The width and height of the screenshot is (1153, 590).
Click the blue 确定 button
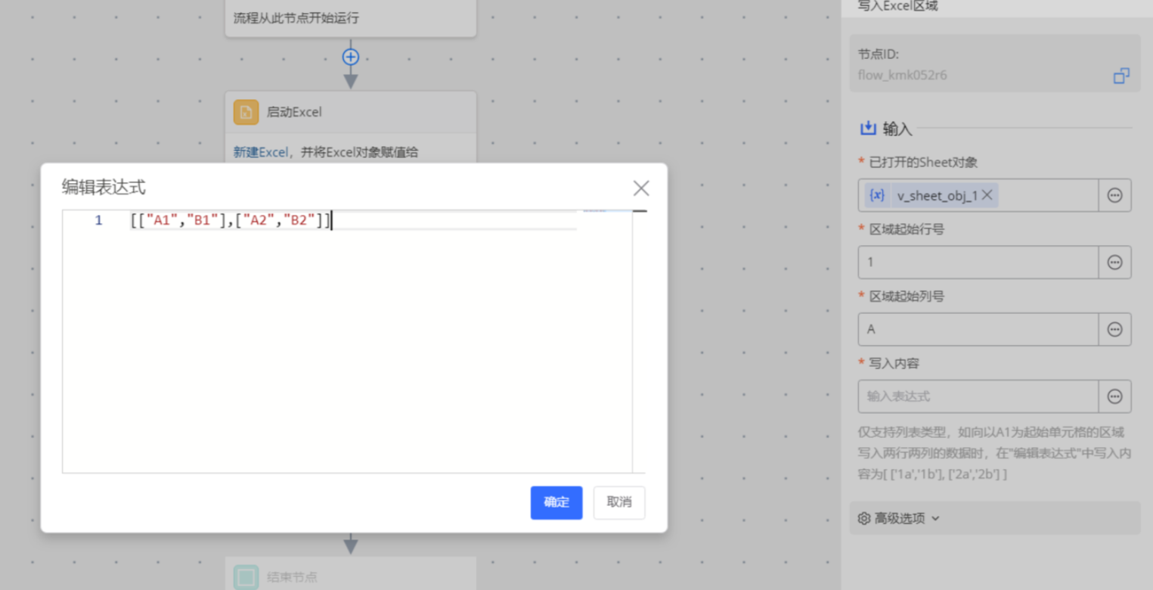click(x=556, y=502)
